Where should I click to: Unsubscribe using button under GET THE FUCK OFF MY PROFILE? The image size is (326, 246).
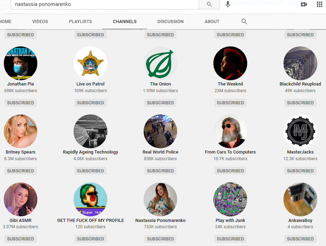click(90, 239)
